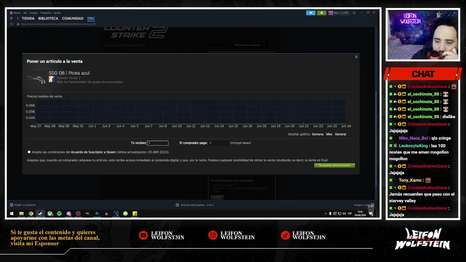
Task: Click chat message 'qlo cringe'
Action: pos(441,138)
